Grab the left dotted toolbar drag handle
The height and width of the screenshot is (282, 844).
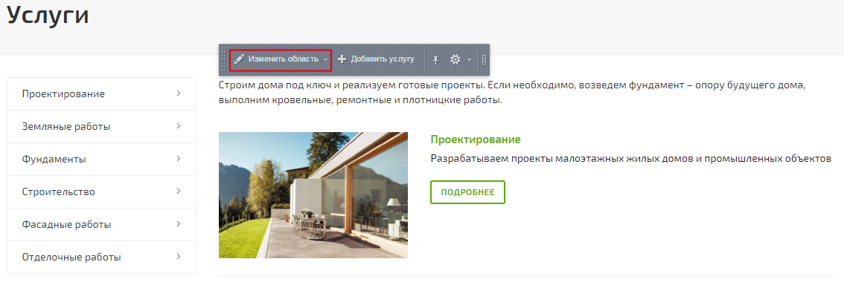(224, 59)
